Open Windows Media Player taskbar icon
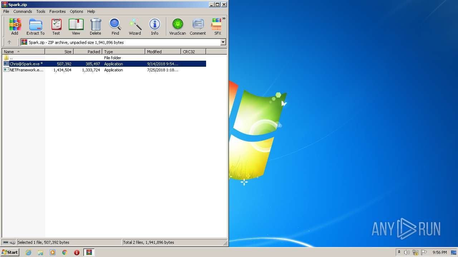Viewport: 458px width, 257px height. pos(53,252)
